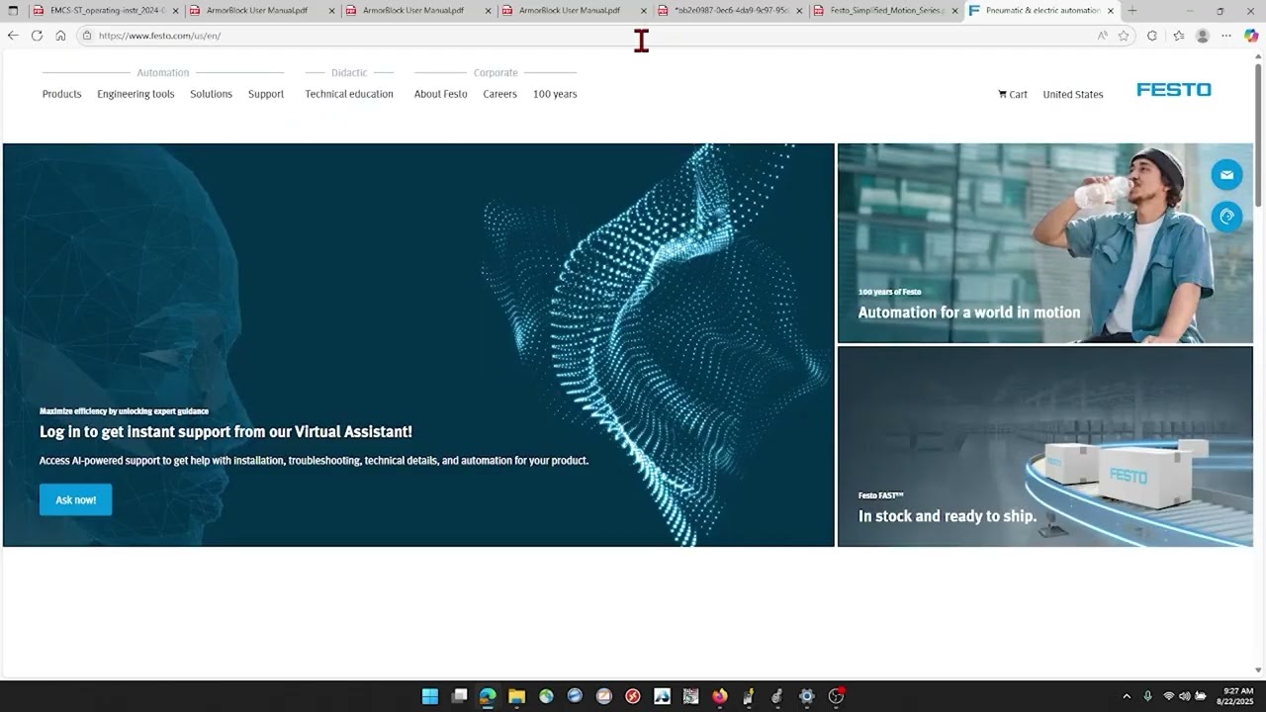Change the United States country selection
Screen dimensions: 1266x712
(1073, 95)
